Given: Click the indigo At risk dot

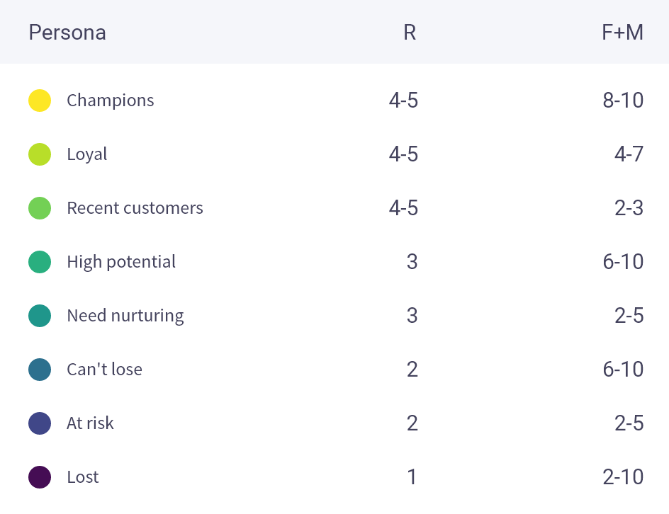Looking at the screenshot, I should point(40,423).
